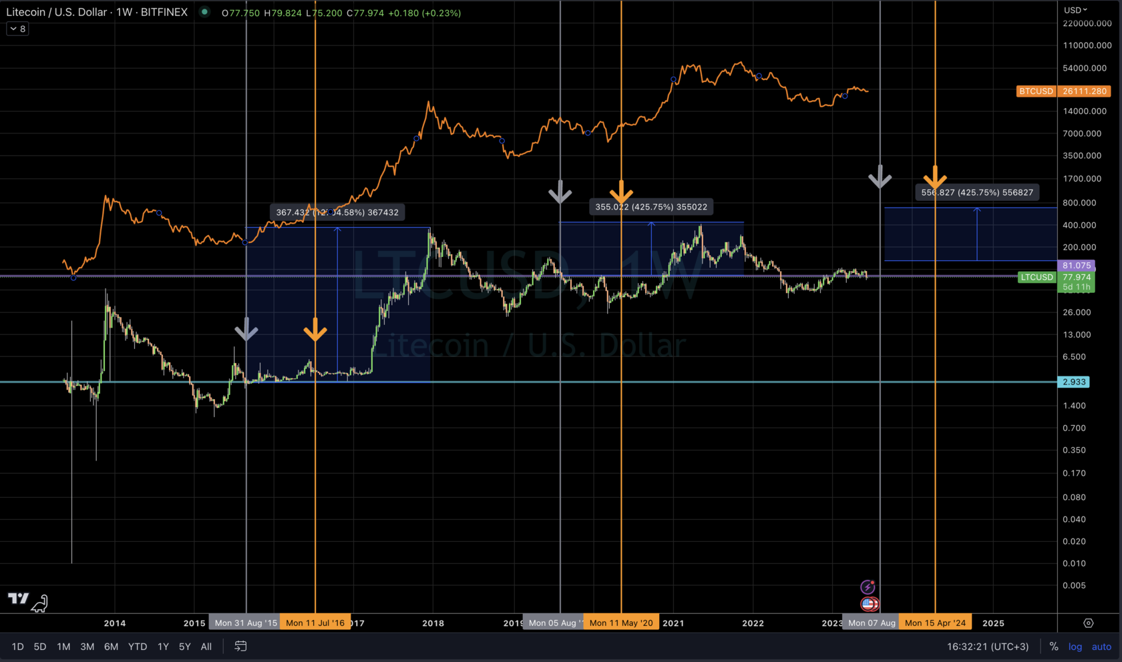Expand the collapsed 8 indicators legend
Image resolution: width=1122 pixels, height=662 pixels.
(18, 29)
